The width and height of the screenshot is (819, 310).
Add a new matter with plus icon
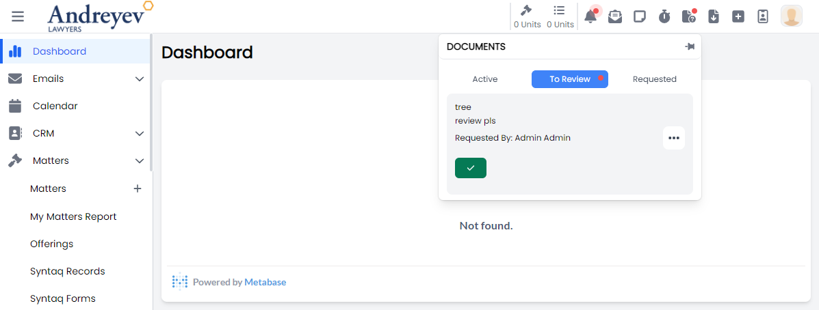(x=137, y=188)
